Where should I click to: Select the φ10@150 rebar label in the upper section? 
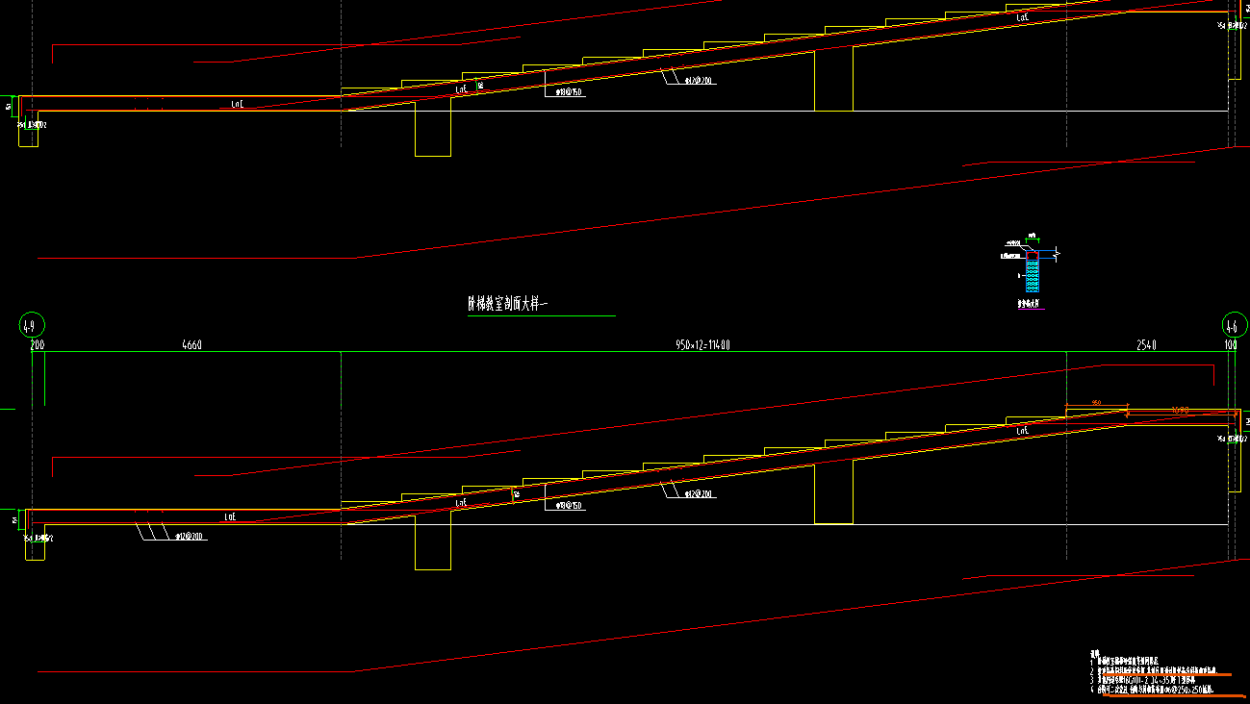(571, 92)
